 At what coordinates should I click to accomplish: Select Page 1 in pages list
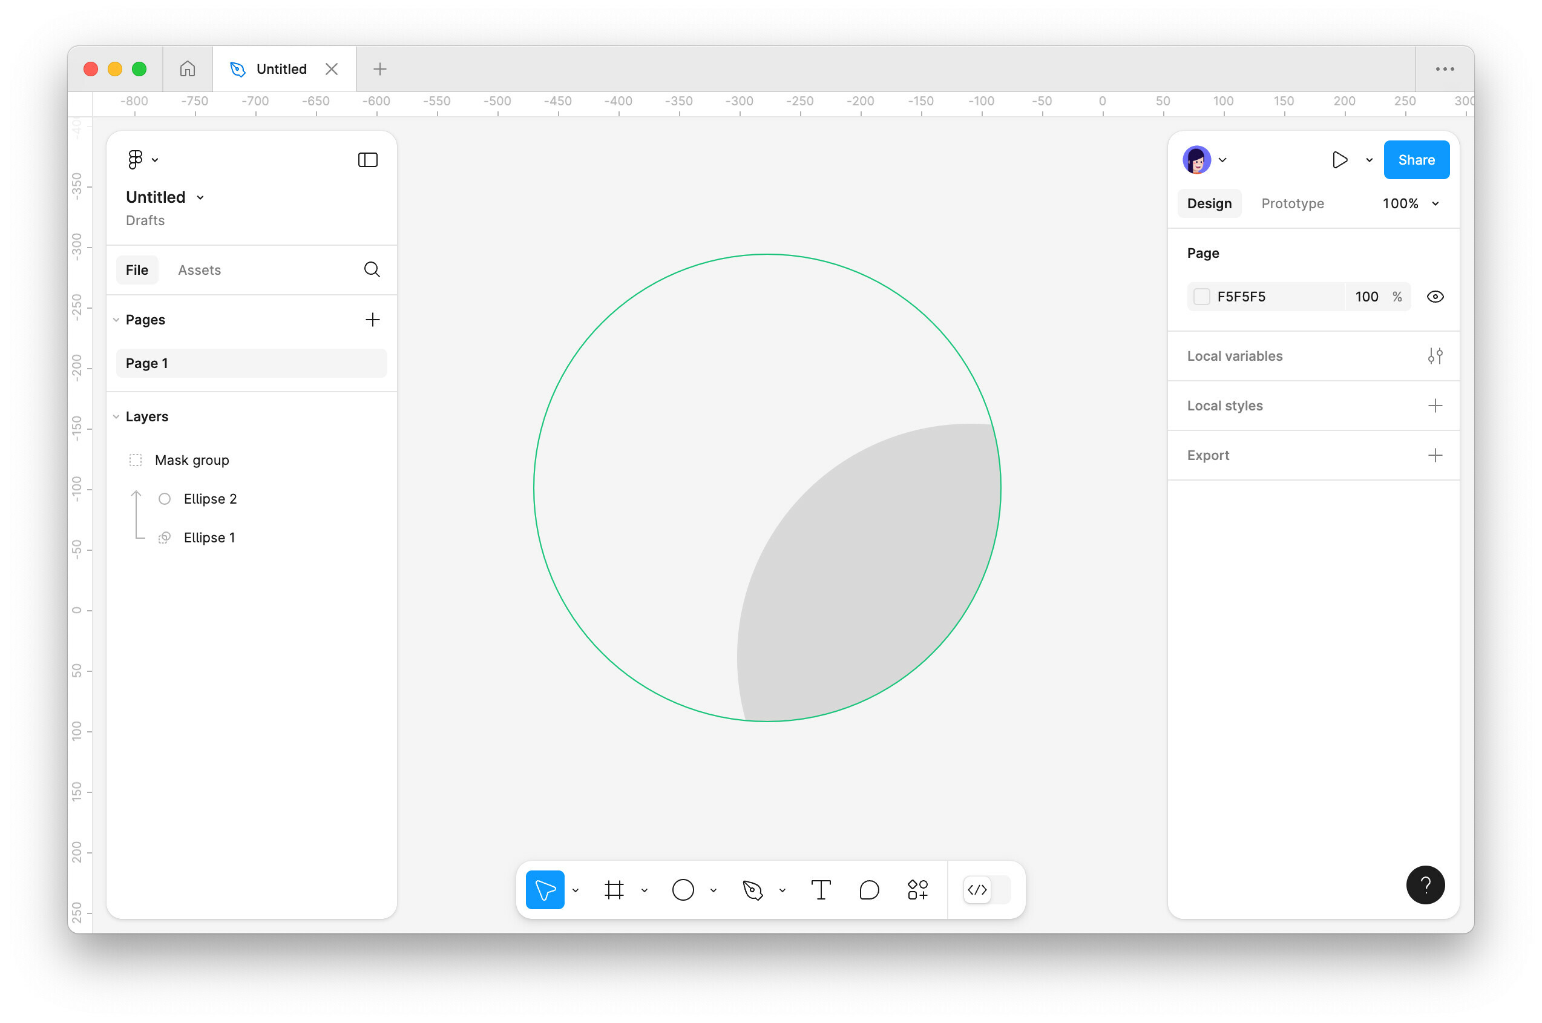[252, 363]
